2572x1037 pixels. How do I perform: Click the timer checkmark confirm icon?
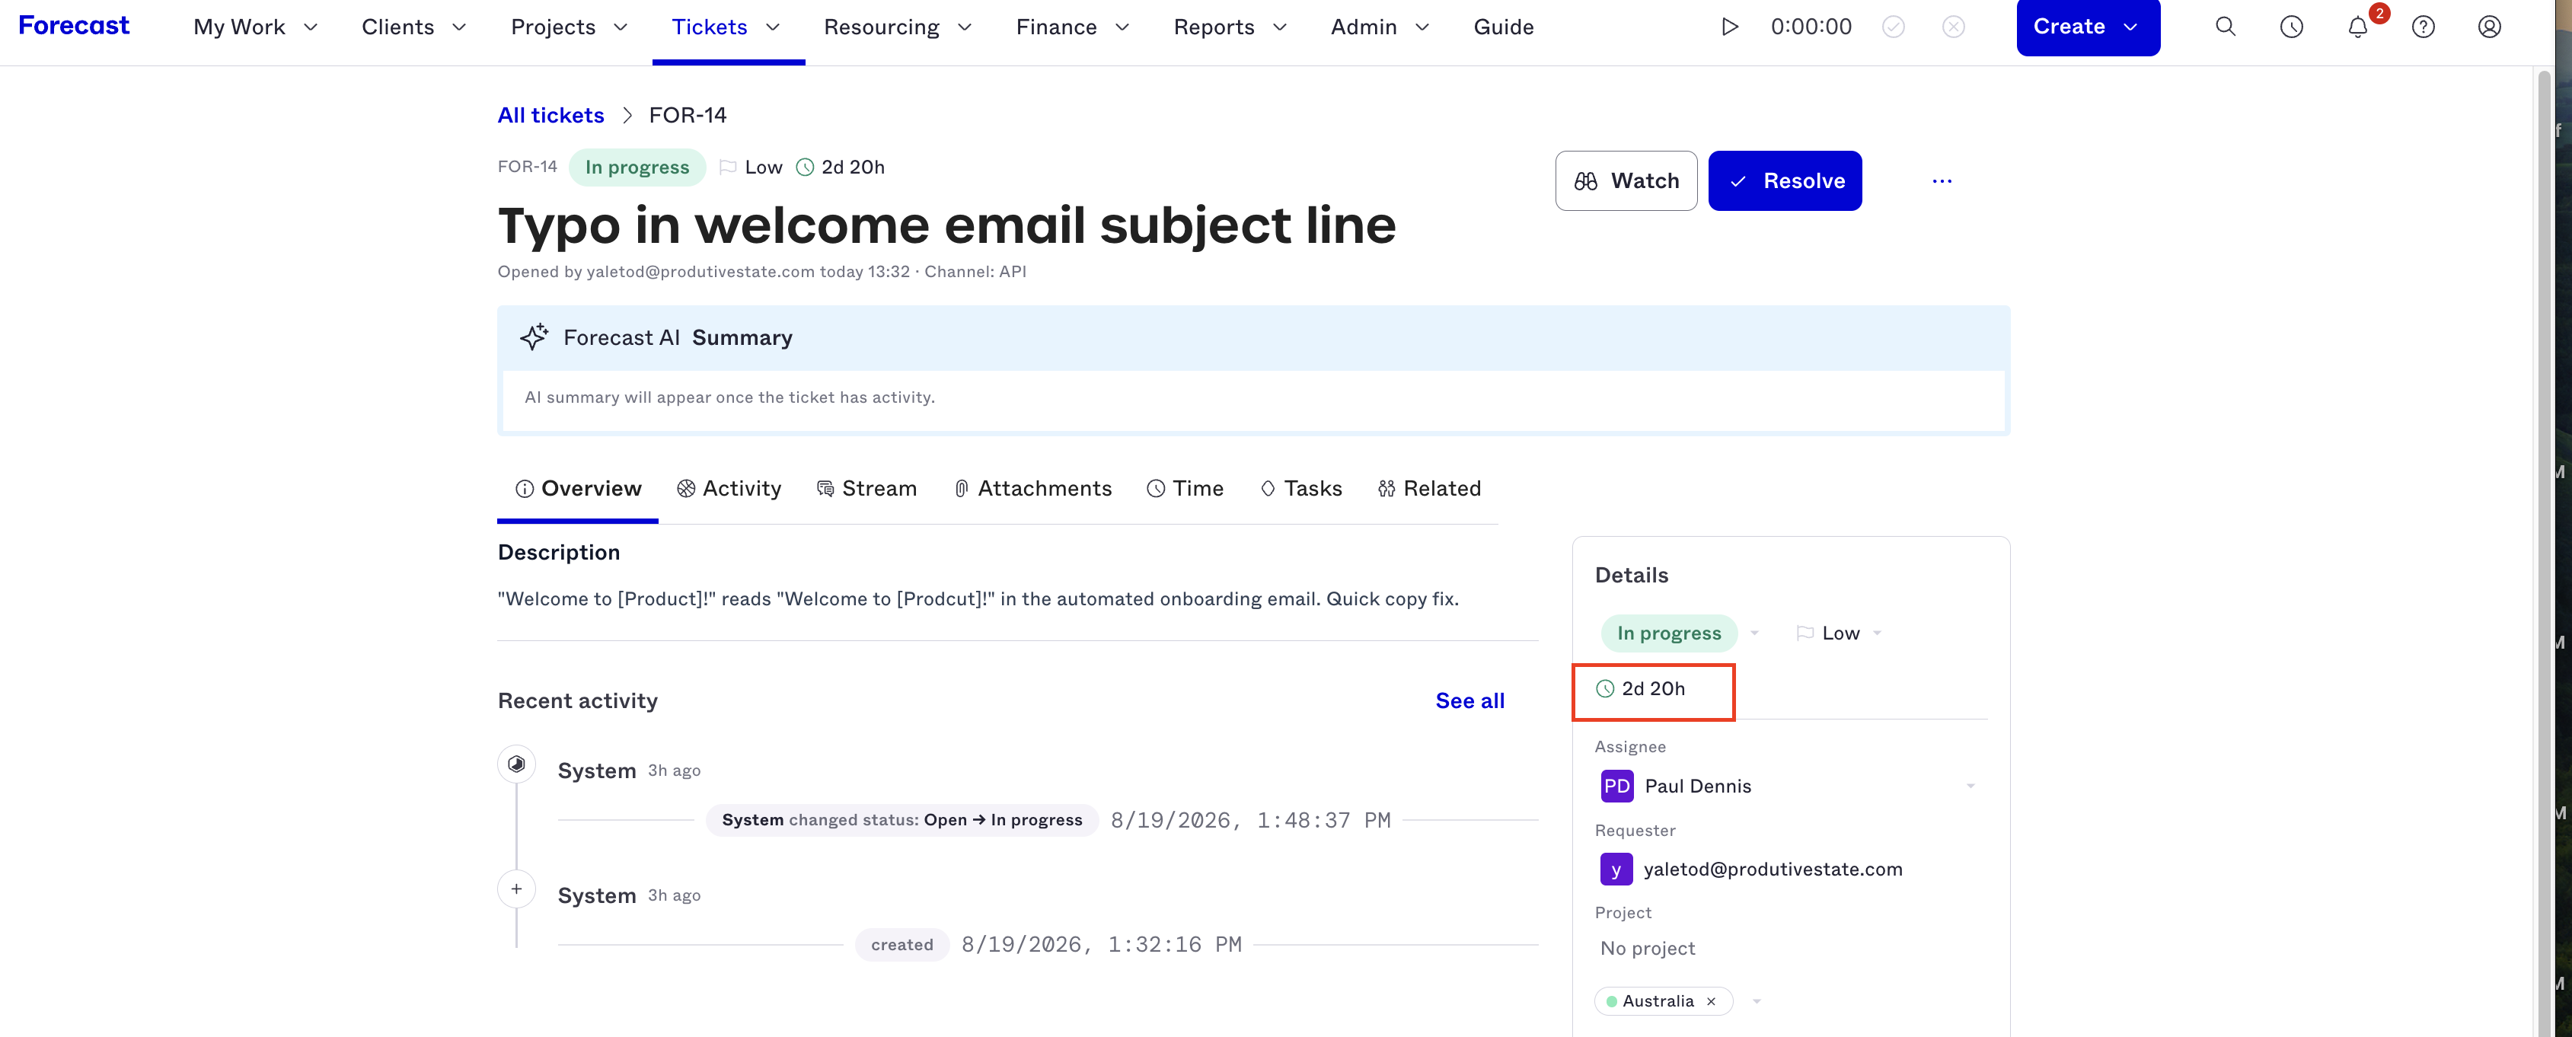coord(1893,27)
